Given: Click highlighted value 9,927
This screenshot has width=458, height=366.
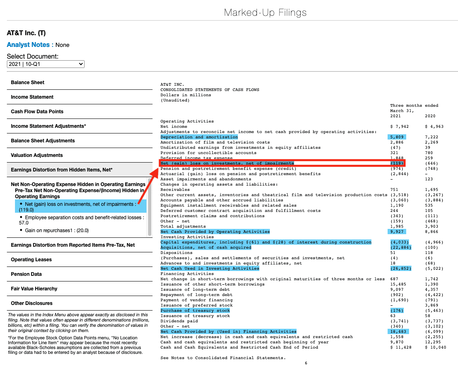Looking at the screenshot, I should click(397, 231).
